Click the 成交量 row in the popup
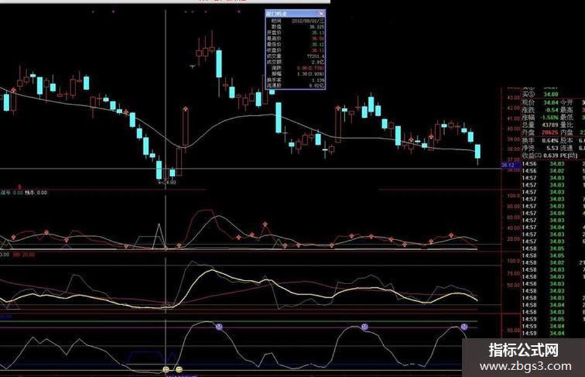This screenshot has height=377, width=585. click(295, 56)
